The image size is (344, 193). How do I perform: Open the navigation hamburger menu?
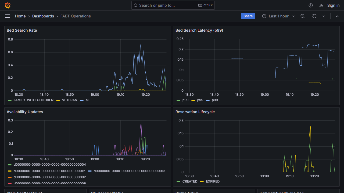[8, 16]
